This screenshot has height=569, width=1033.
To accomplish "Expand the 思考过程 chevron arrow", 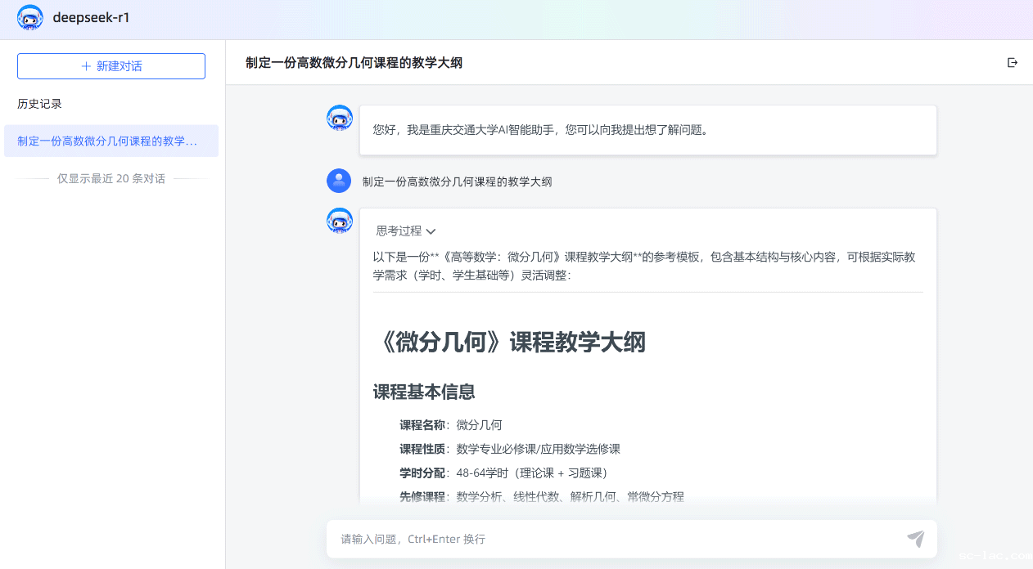I will 431,232.
